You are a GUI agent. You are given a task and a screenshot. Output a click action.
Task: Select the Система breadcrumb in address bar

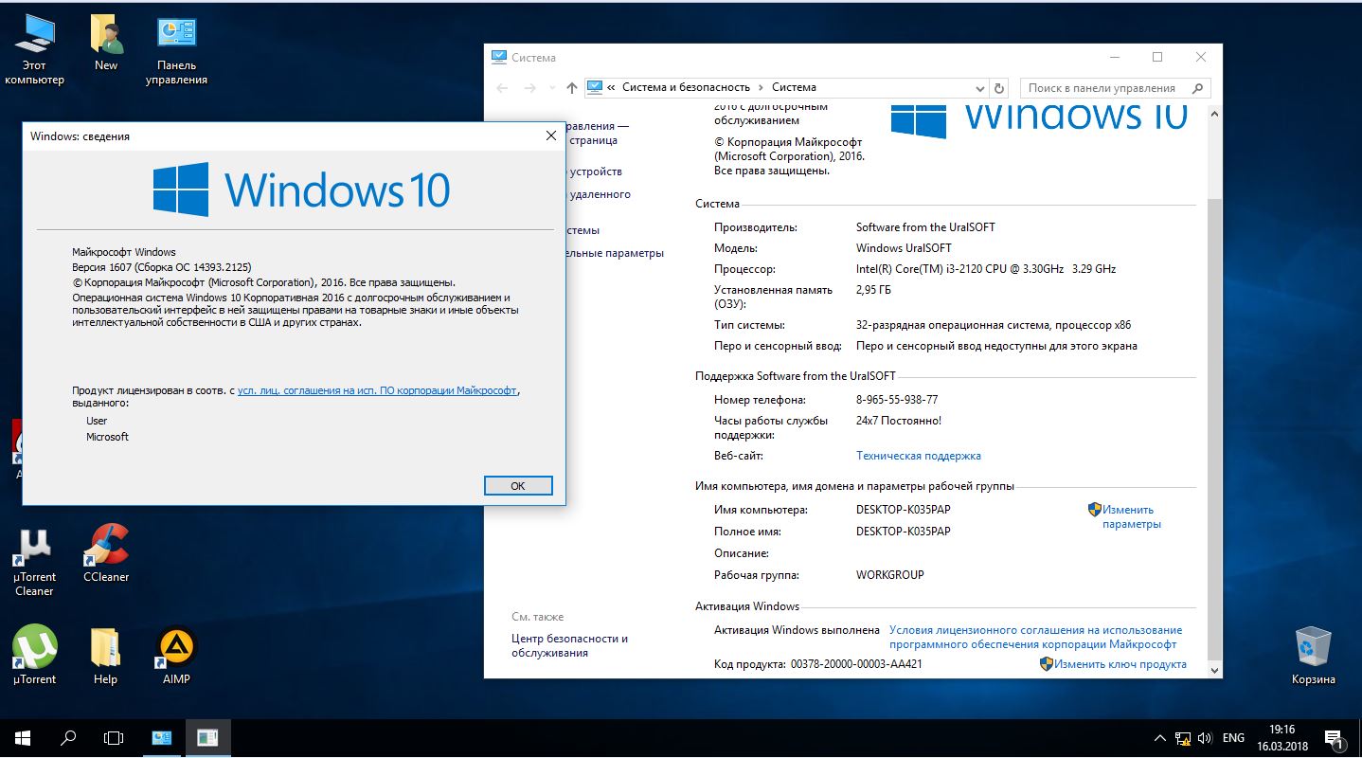pyautogui.click(x=794, y=87)
